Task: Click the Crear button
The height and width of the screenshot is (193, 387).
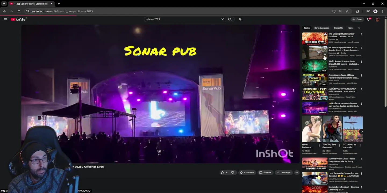Action: 357,19
